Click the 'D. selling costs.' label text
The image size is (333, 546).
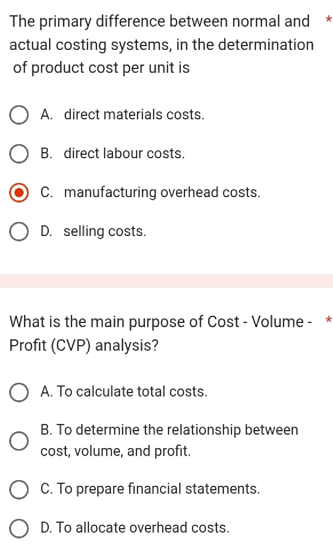(x=93, y=231)
